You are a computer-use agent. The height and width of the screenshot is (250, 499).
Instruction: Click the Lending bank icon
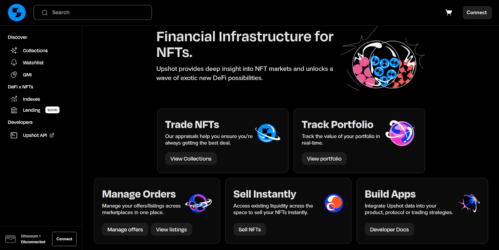[14, 110]
